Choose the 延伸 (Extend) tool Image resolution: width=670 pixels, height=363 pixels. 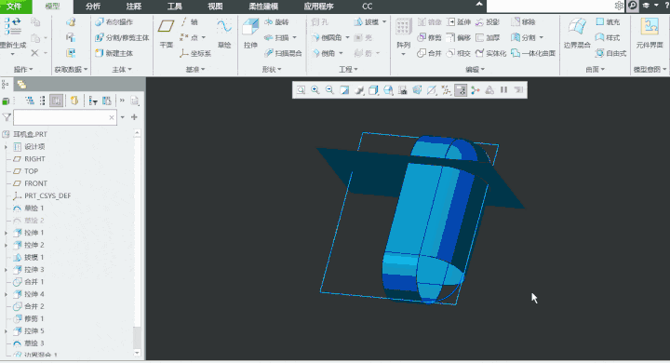pyautogui.click(x=459, y=21)
